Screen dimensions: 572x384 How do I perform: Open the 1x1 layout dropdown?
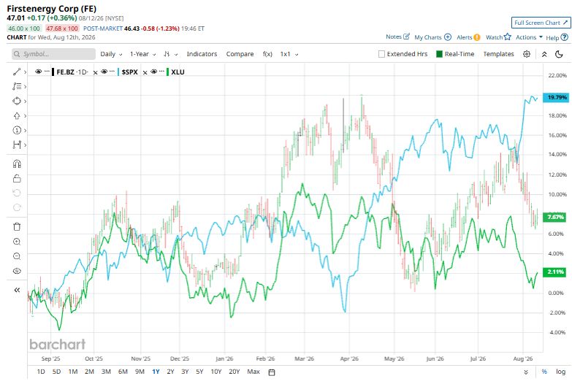(289, 54)
